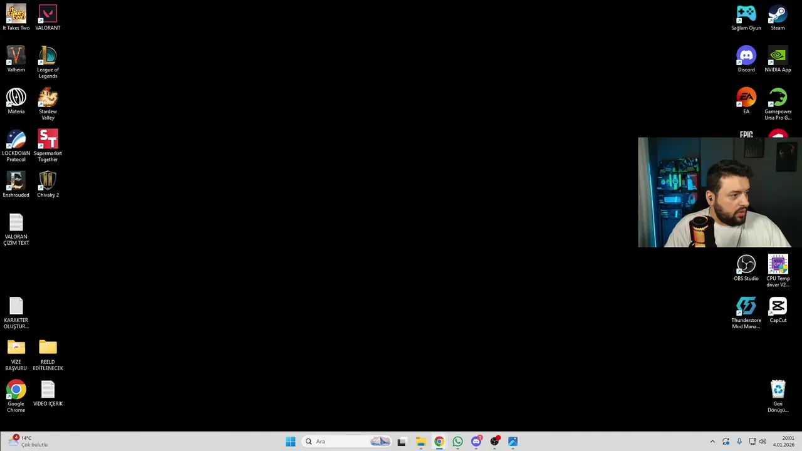802x451 pixels.
Task: Click the webcam overlay thumbnail
Action: point(720,192)
